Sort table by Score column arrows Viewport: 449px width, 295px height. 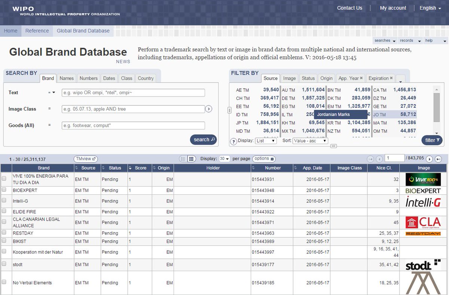click(131, 168)
